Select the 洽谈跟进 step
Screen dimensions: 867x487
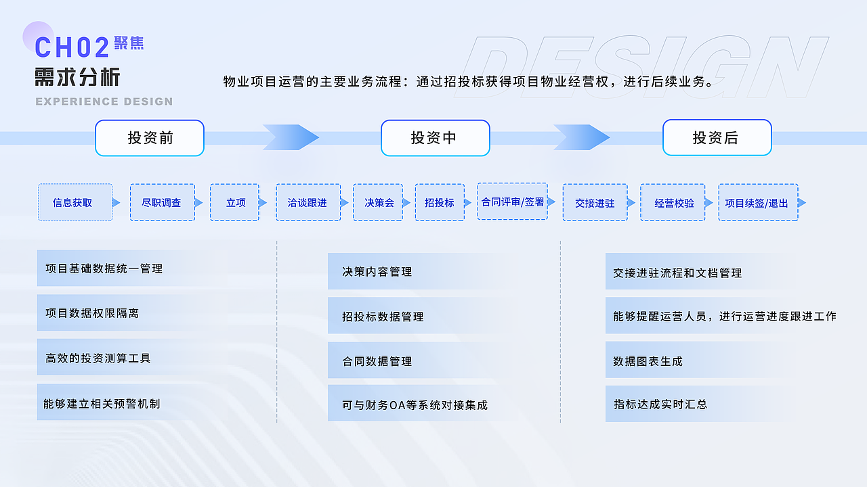308,202
